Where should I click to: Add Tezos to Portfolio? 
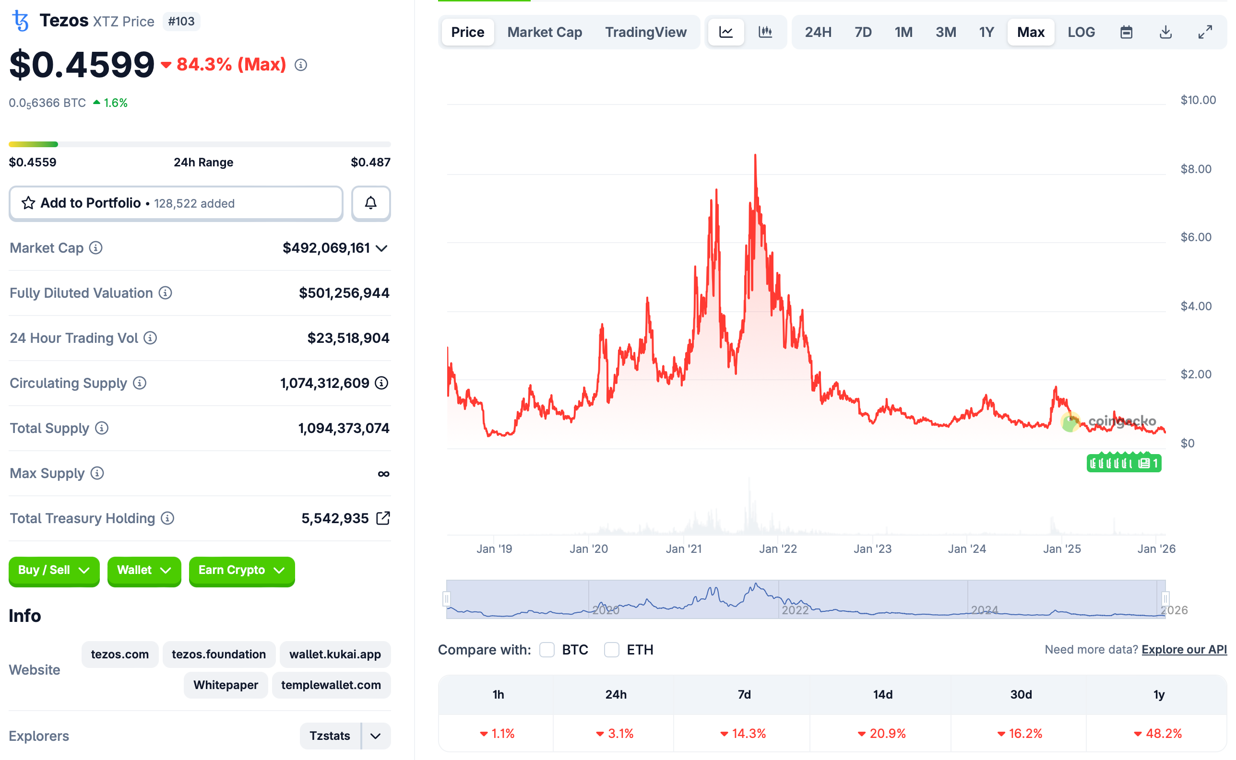point(176,203)
